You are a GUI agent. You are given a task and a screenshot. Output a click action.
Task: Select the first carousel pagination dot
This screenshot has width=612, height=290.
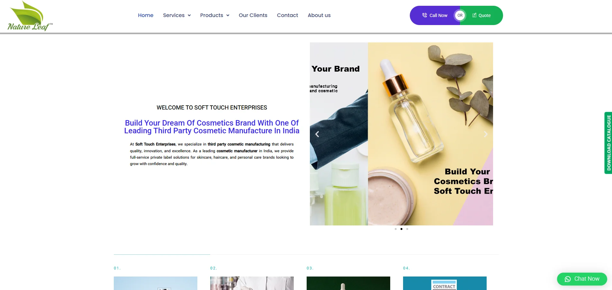coord(395,229)
